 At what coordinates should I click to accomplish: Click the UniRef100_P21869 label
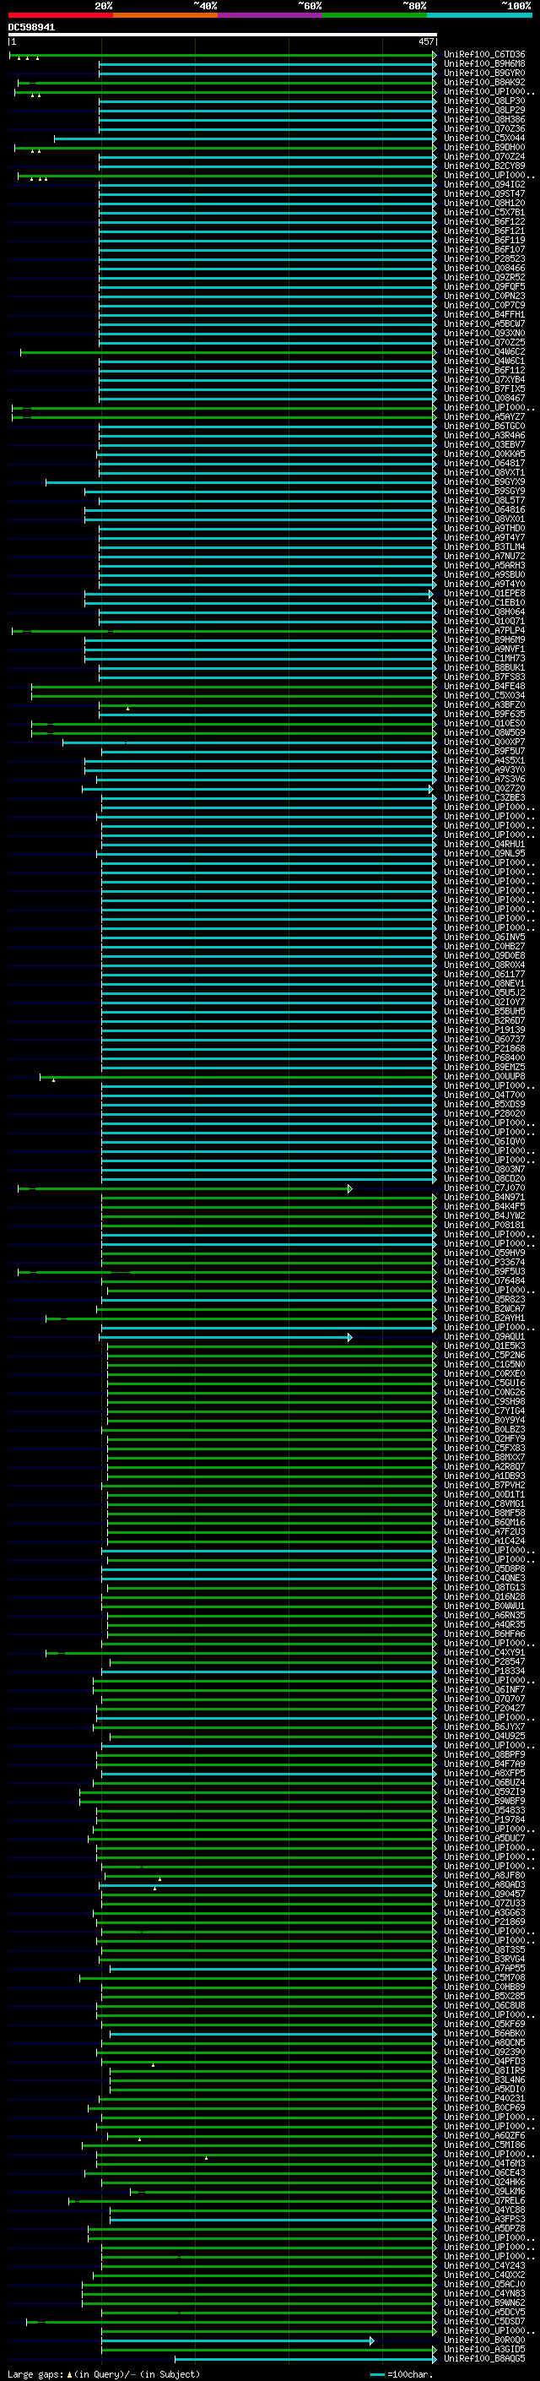483,1922
